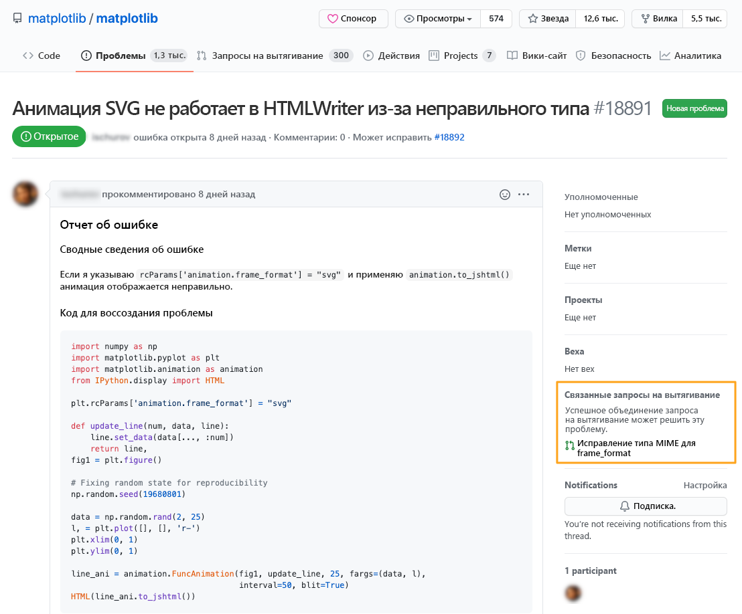Click the participant avatar thumbnail
Viewport: 742px width, 614px height.
point(573,593)
